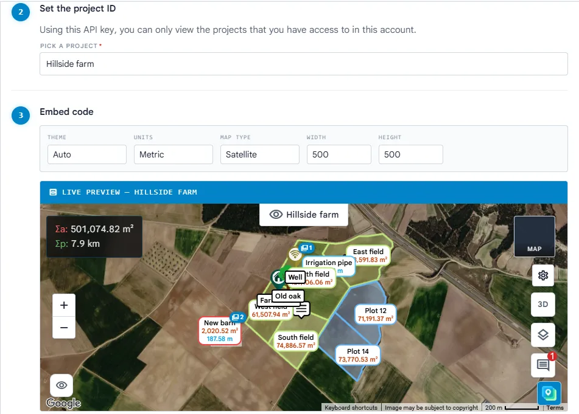Image resolution: width=579 pixels, height=414 pixels.
Task: Open photo badge on New barn
Action: 238,317
